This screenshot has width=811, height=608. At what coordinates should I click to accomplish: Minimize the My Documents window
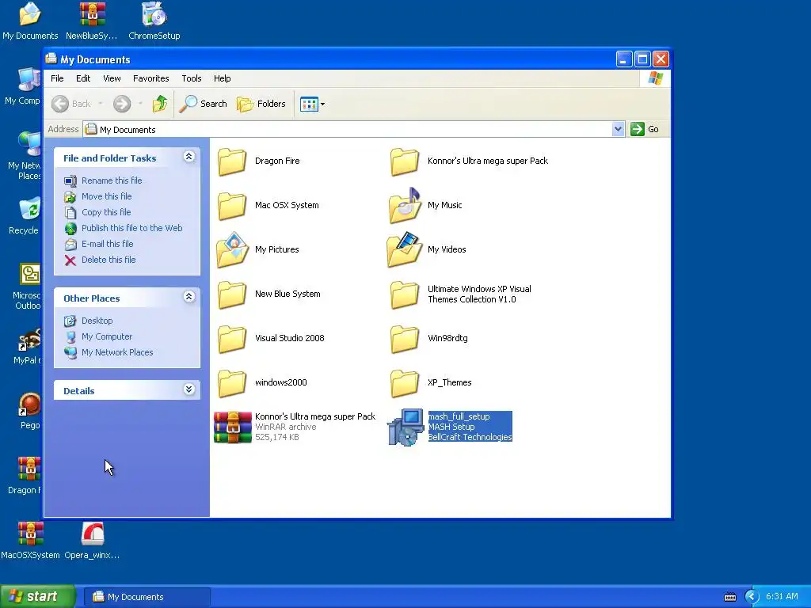[624, 59]
